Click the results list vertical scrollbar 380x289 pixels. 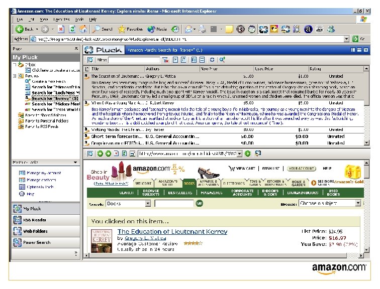click(x=366, y=105)
